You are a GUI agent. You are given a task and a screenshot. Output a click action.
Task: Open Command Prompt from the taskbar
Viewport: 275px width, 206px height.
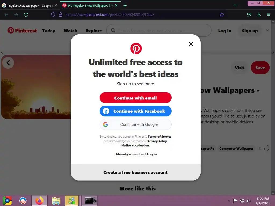pyautogui.click(x=89, y=201)
